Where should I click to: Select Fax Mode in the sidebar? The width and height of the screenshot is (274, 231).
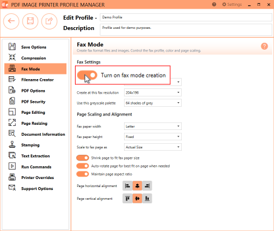pyautogui.click(x=35, y=69)
